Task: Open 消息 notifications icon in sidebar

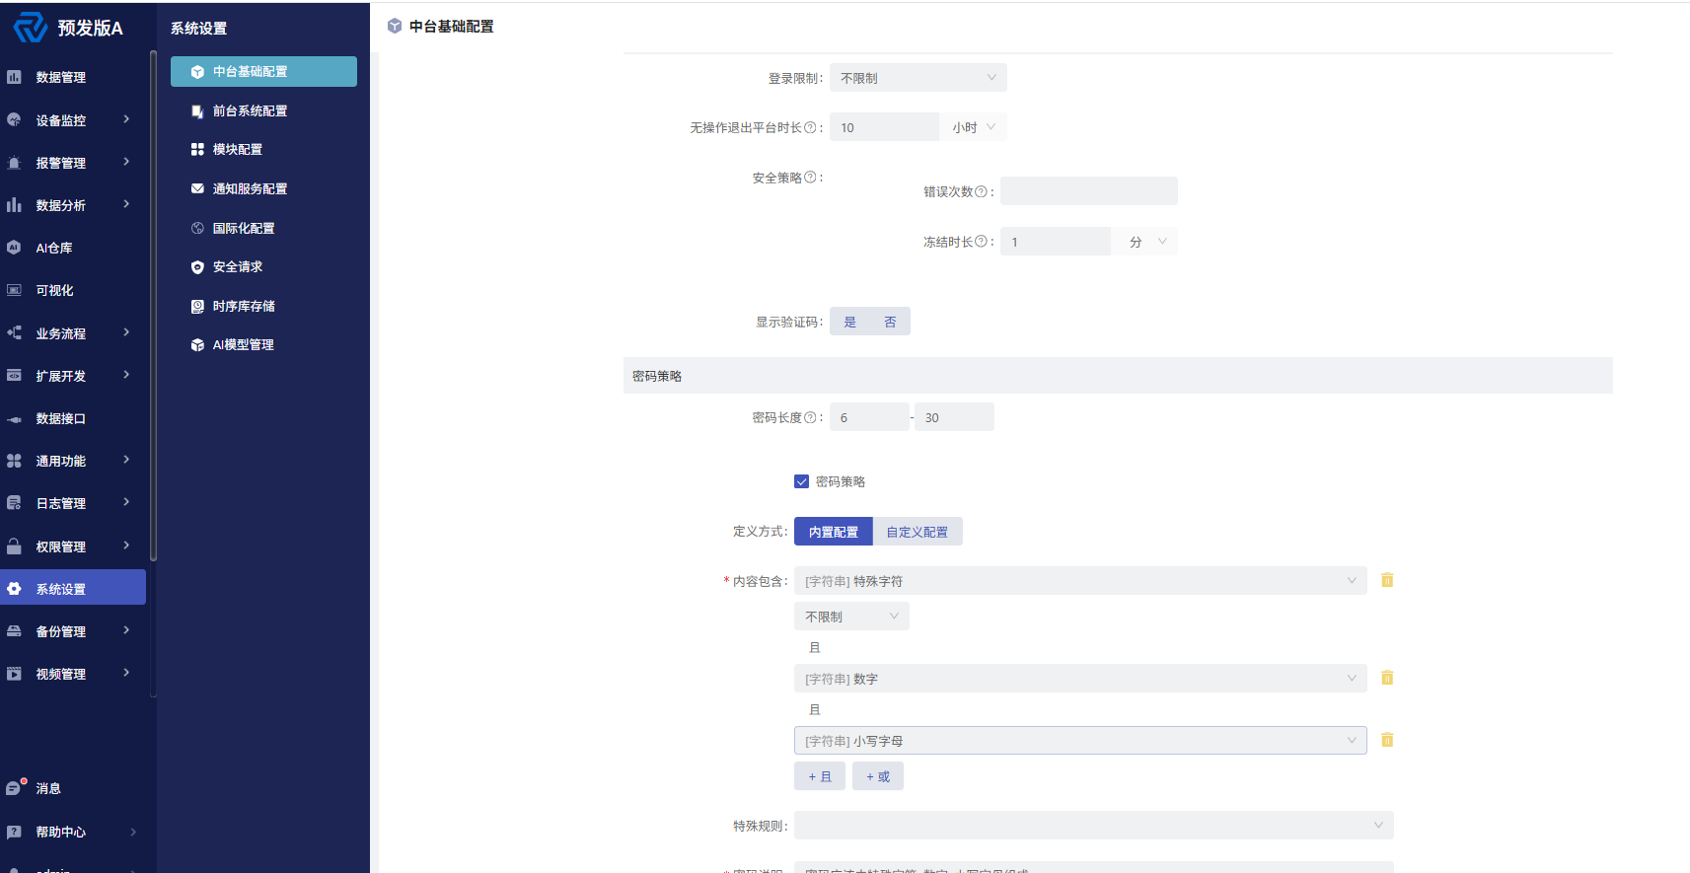Action: pyautogui.click(x=15, y=787)
